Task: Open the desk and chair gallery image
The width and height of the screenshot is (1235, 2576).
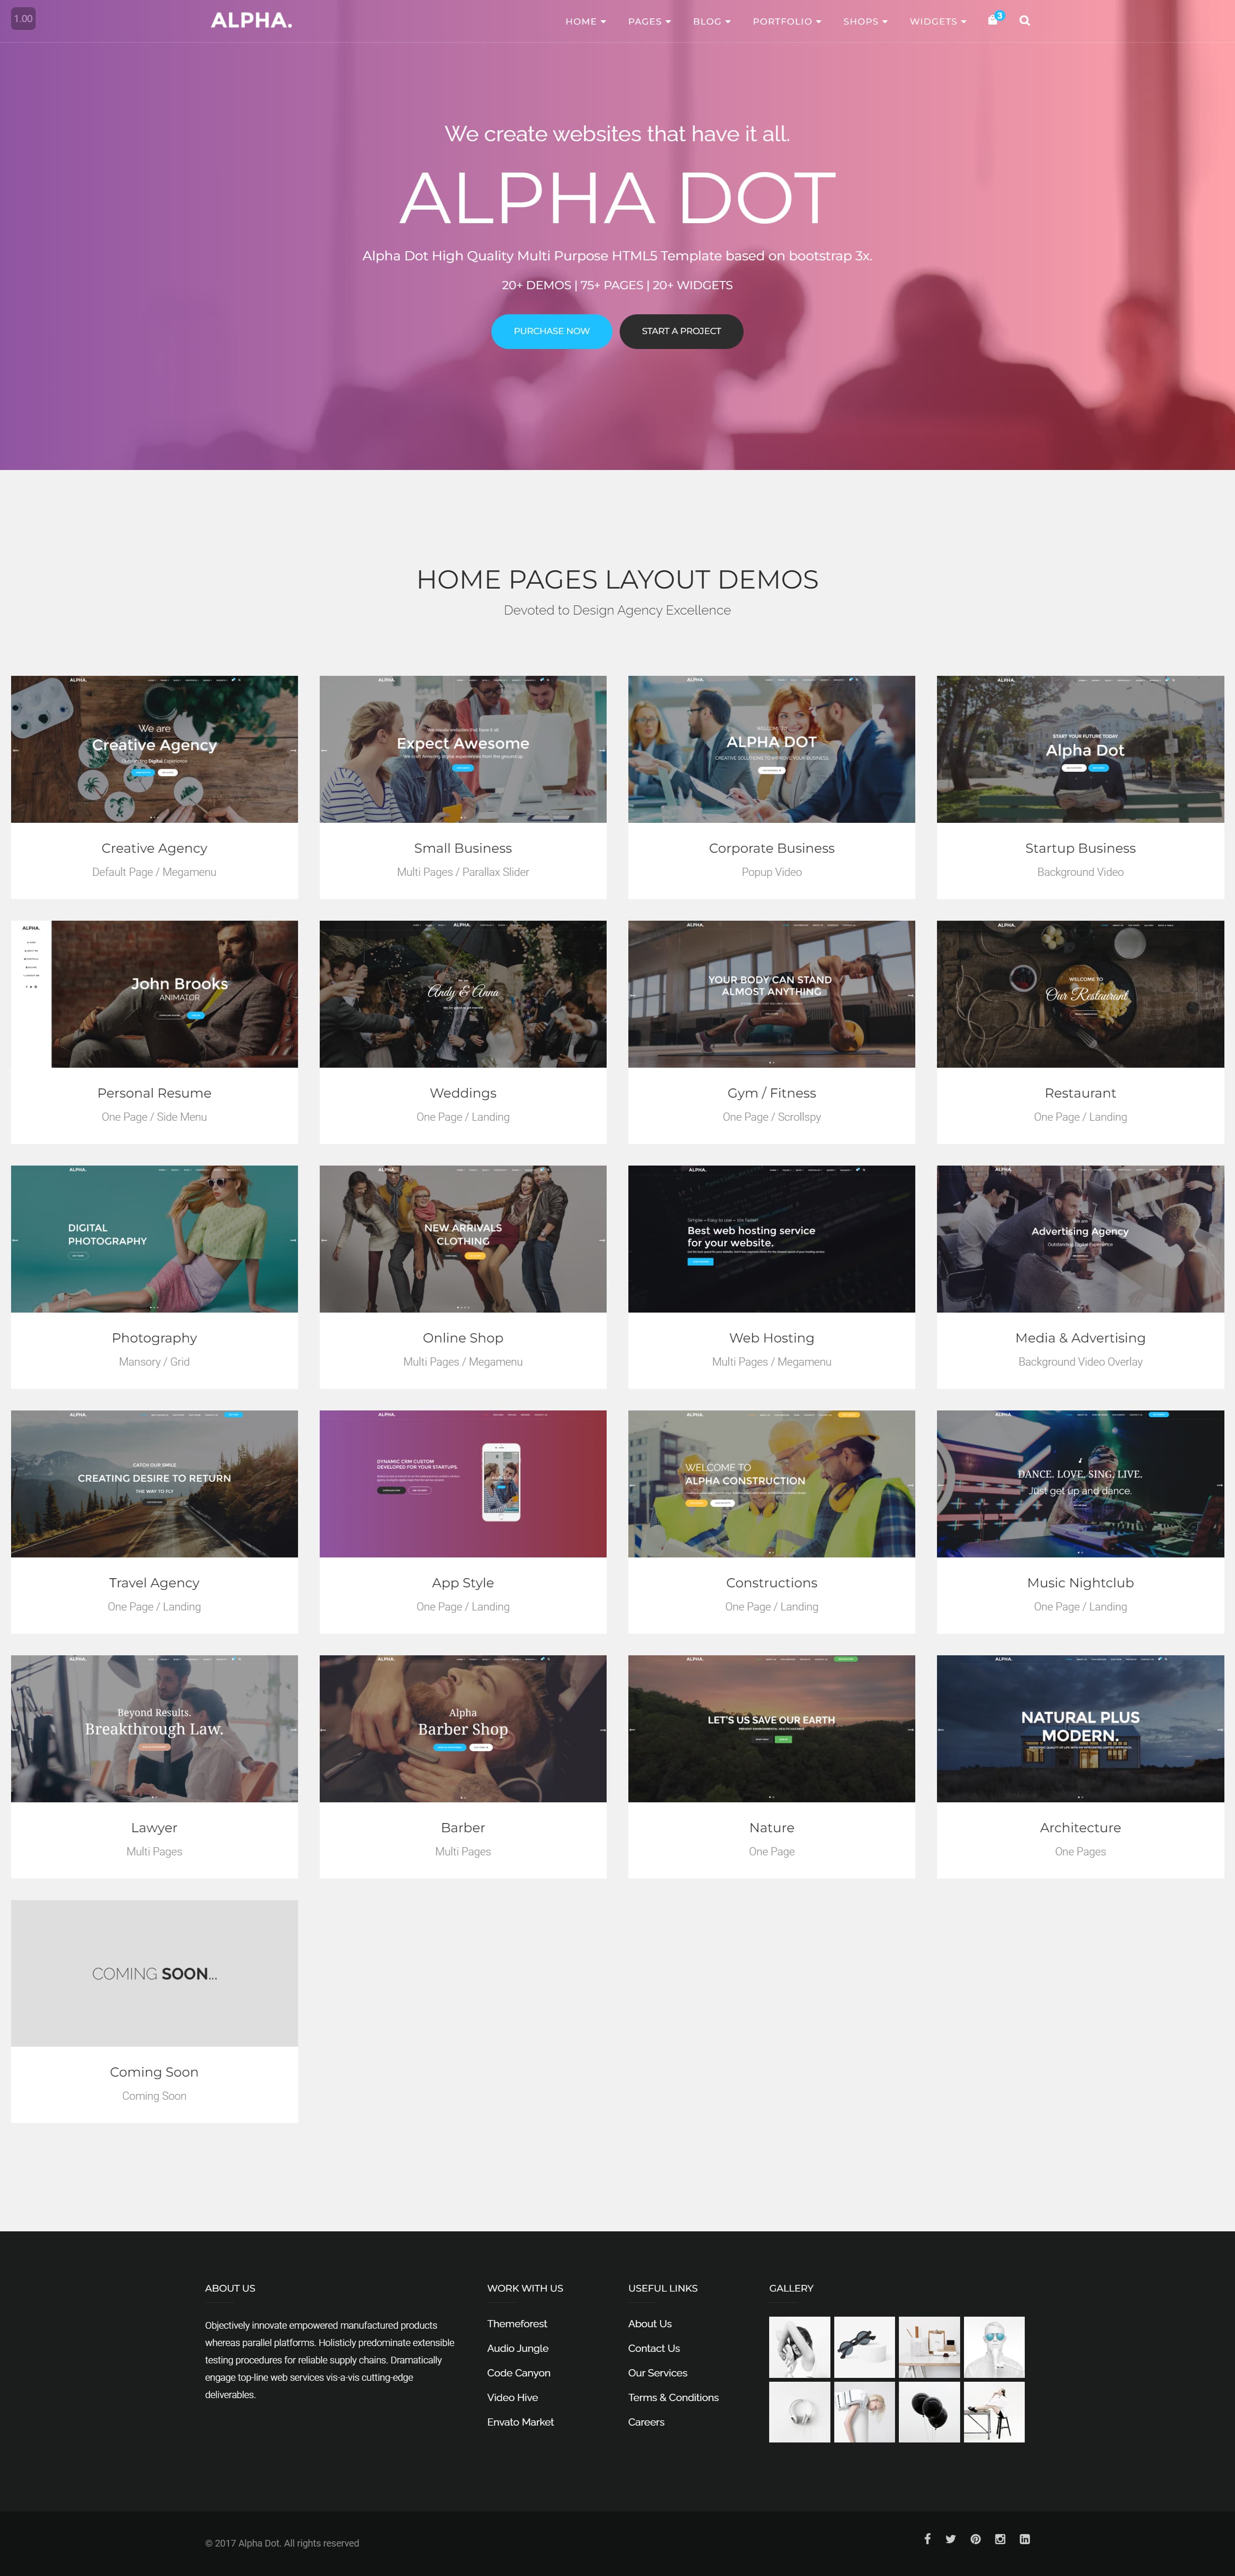Action: point(994,2412)
